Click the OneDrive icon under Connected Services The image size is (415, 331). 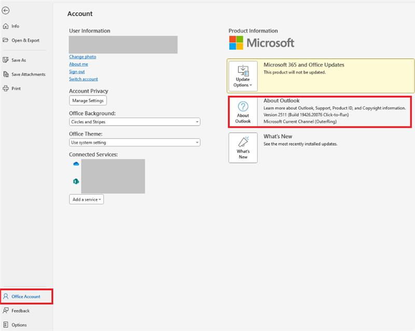(76, 163)
